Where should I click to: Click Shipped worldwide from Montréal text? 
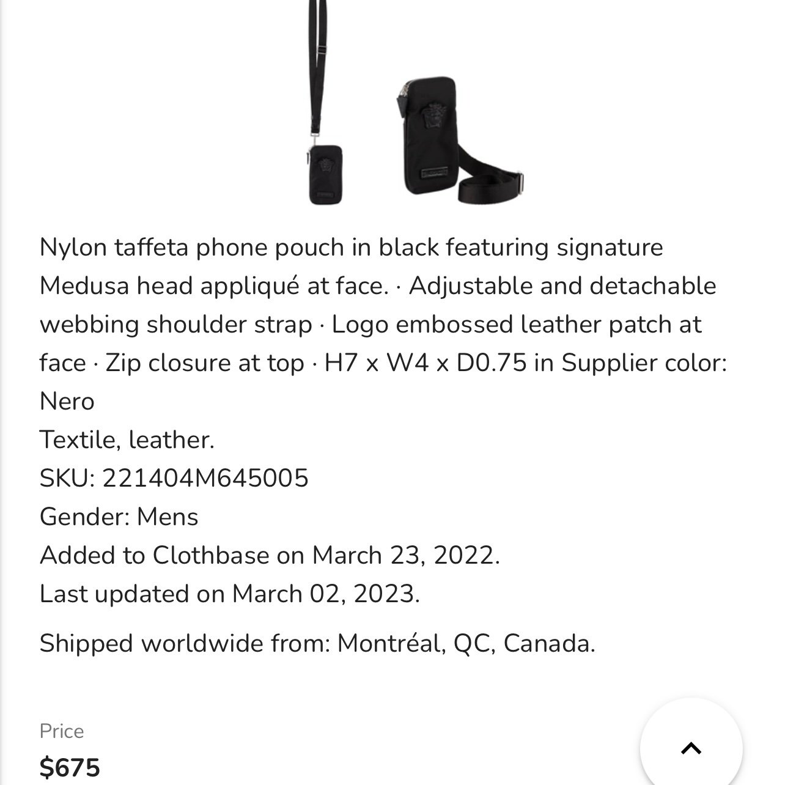pos(317,643)
